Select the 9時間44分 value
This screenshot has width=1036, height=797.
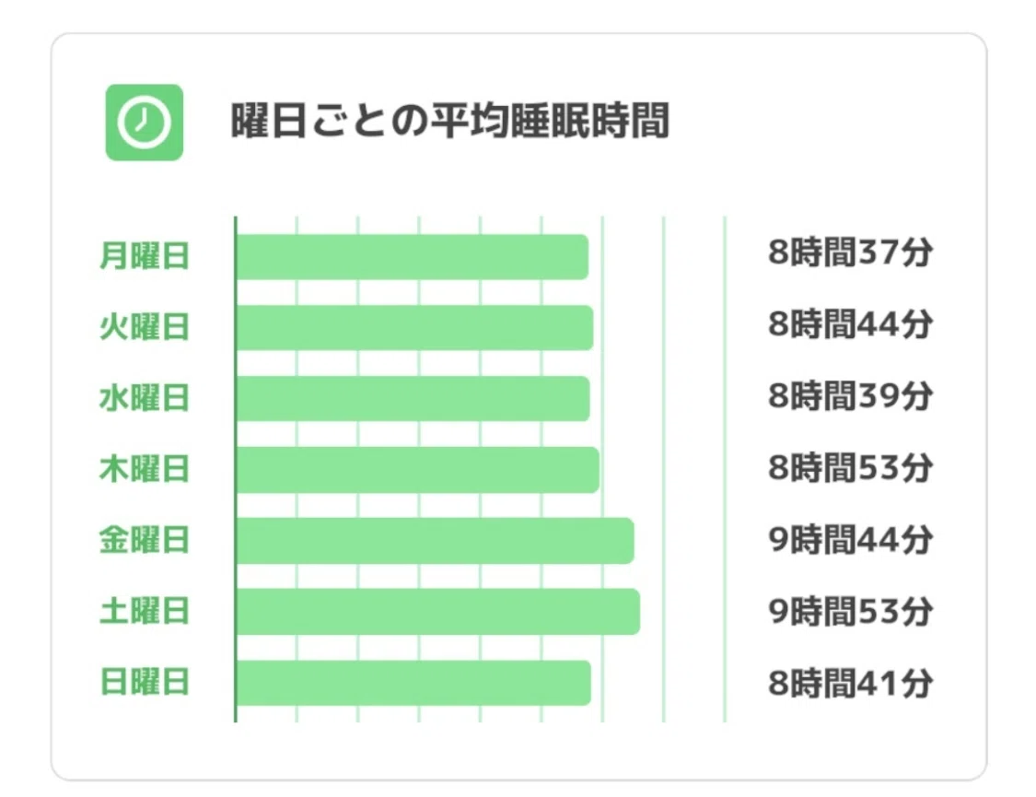coord(850,540)
